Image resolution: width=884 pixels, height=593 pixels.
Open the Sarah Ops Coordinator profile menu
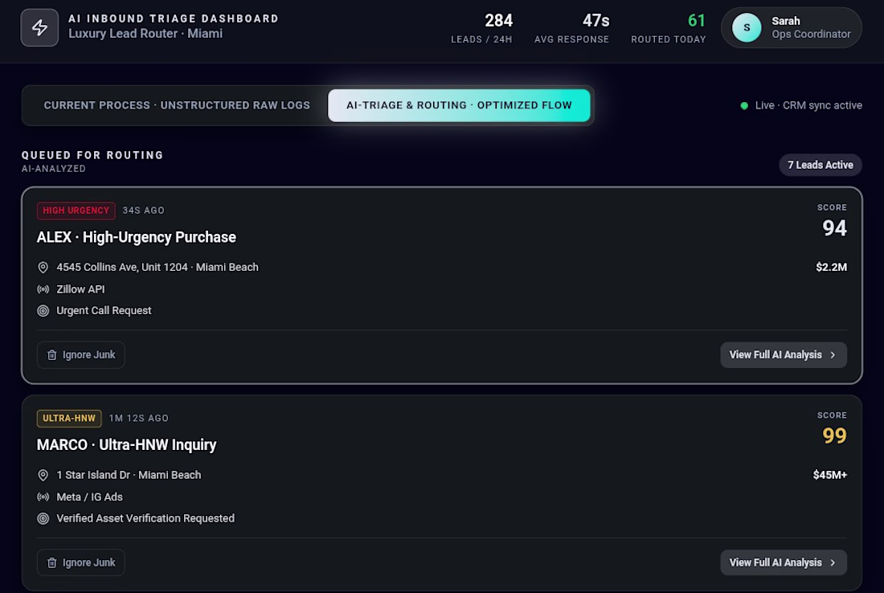click(x=792, y=27)
